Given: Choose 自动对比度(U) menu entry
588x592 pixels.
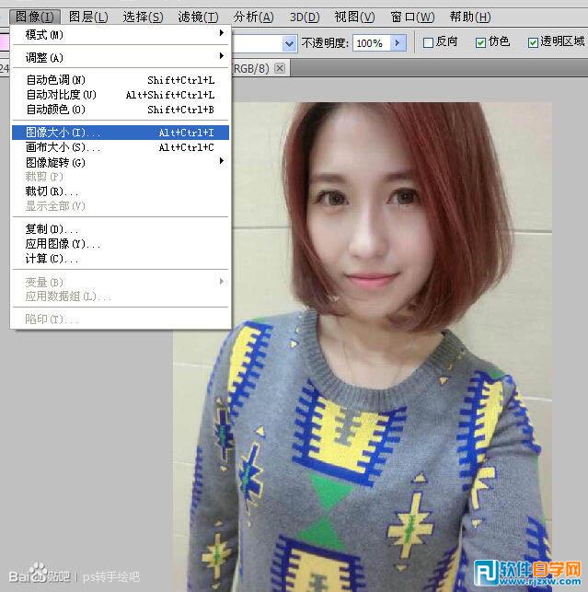Looking at the screenshot, I should 121,95.
